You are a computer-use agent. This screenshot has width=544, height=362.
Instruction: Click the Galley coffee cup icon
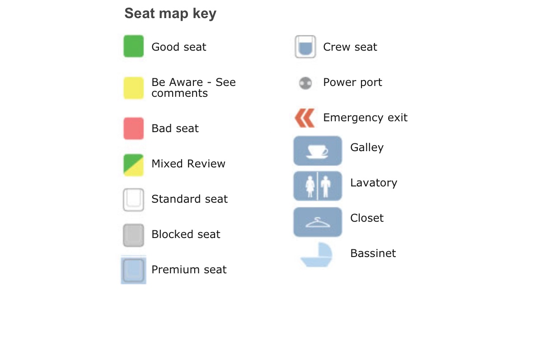click(x=318, y=151)
